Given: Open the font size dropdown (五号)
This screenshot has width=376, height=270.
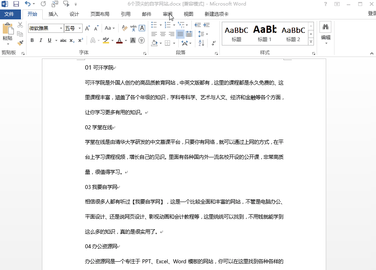Looking at the screenshot, I should 79,28.
